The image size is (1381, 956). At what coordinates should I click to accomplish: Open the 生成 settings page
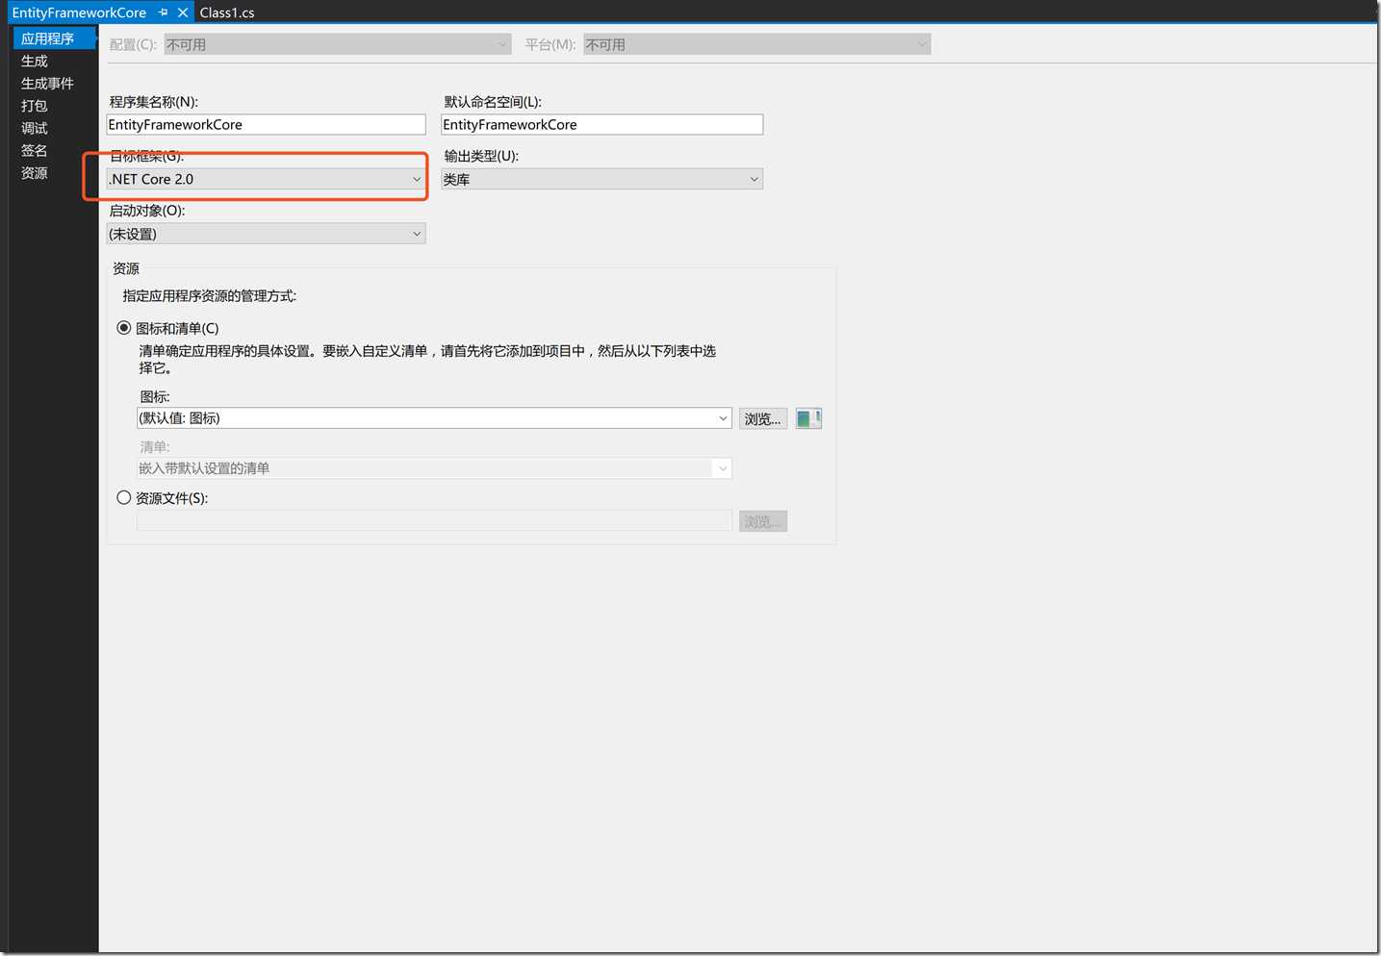pos(35,61)
